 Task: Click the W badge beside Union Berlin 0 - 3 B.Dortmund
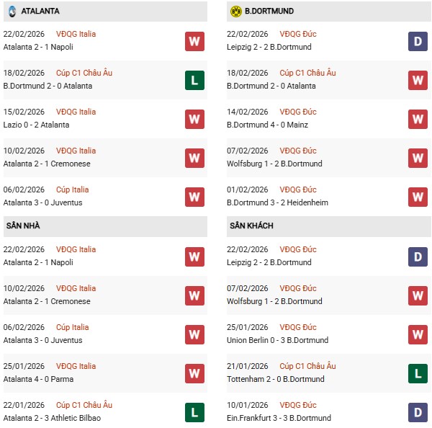418,334
